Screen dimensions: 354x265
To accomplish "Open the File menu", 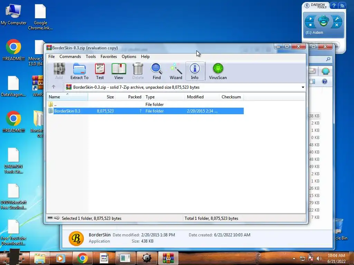I will (52, 57).
